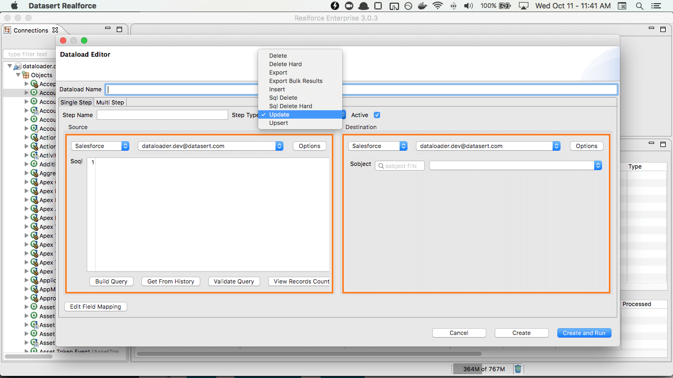Screen dimensions: 673x378
Task: Choose Delete from the step type menu
Action: point(300,56)
